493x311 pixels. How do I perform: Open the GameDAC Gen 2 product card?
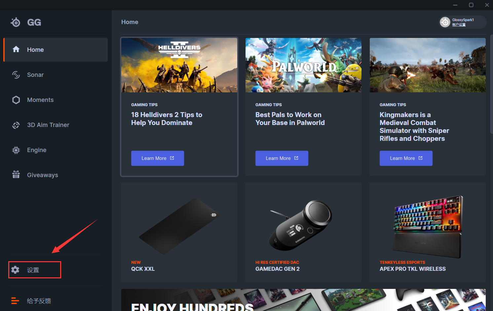(303, 233)
